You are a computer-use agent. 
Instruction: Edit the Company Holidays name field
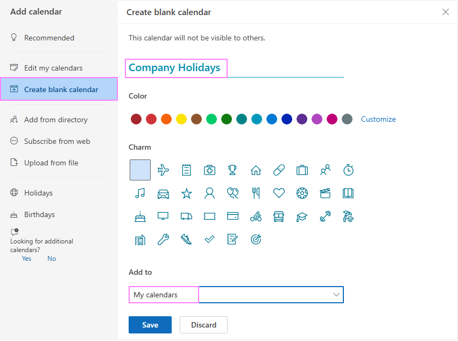[x=236, y=68]
